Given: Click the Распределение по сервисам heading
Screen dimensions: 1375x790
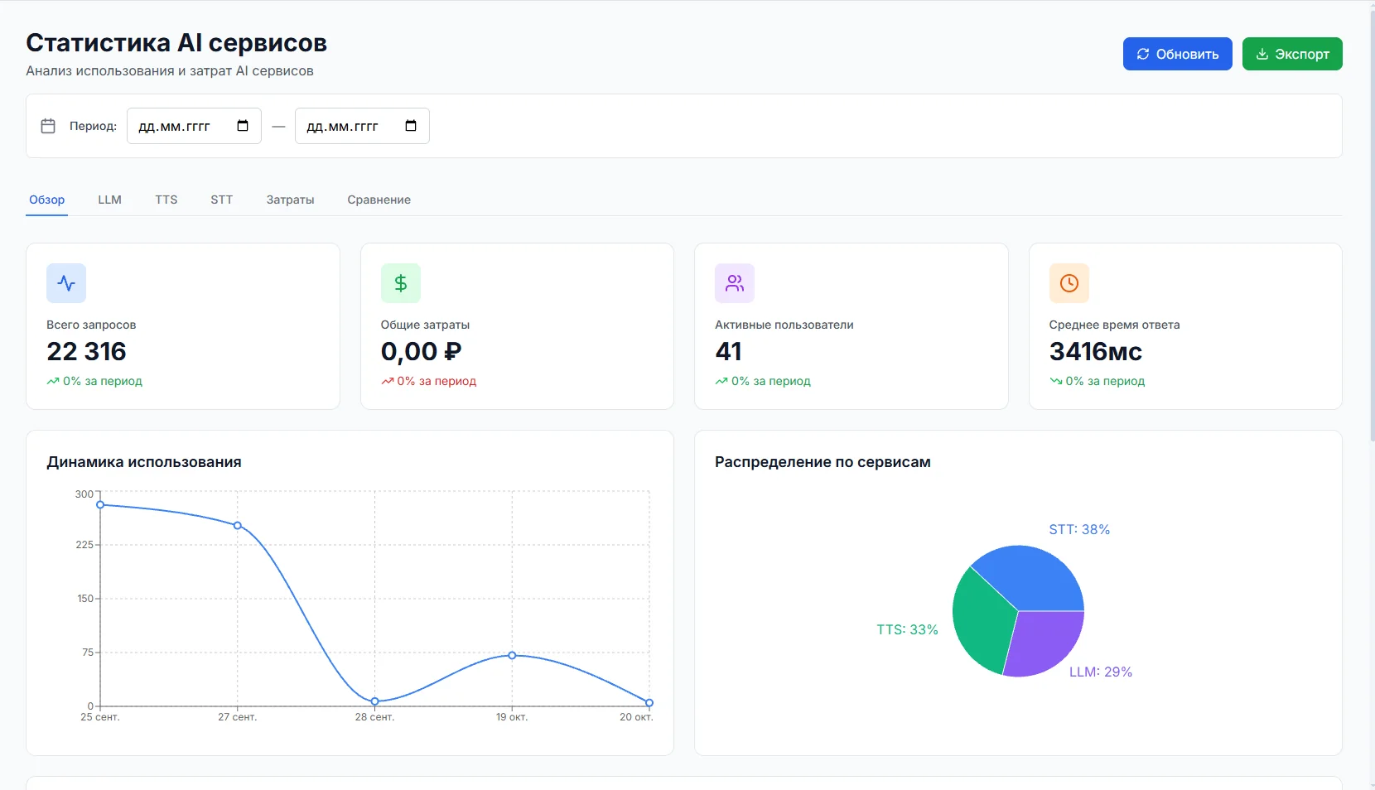Looking at the screenshot, I should tap(823, 462).
